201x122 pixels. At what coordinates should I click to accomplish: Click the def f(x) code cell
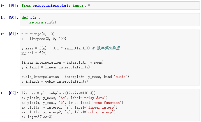tap(110, 20)
